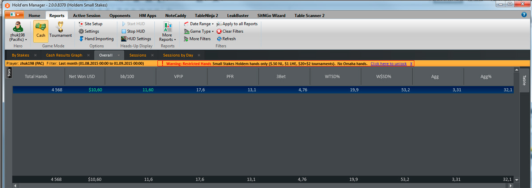Open the SitNGo Wizard tab
Screen dimensions: 532x188
click(x=272, y=16)
